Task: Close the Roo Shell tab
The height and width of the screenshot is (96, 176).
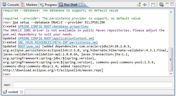Action: point(81,5)
